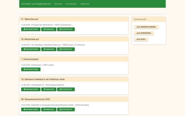The image size is (185, 116).
Task: View Starterliste for 20. MotzenSeeLauf
Action: [x=66, y=49]
